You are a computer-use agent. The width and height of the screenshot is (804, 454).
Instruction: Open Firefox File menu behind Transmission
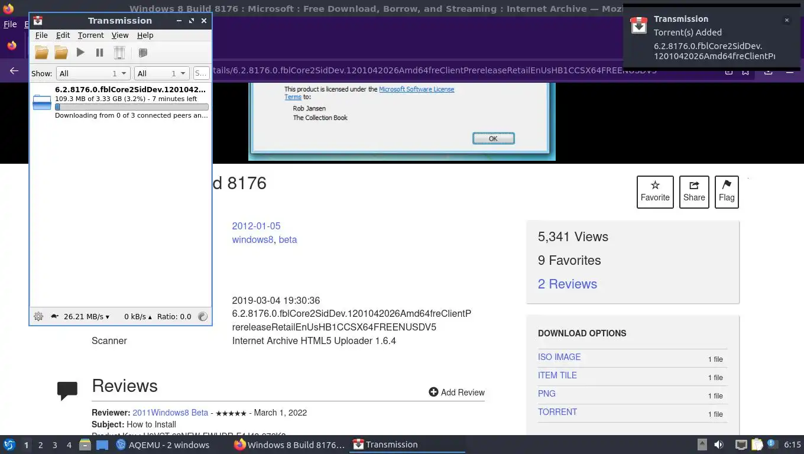click(10, 24)
